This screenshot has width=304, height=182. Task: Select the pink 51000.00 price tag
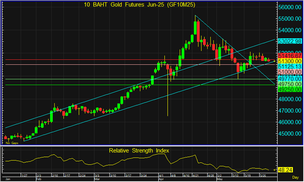(289, 72)
